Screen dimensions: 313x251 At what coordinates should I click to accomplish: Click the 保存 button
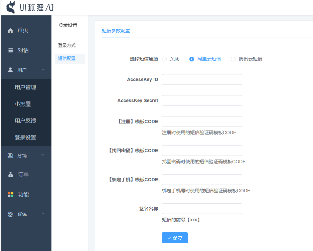[175, 238]
